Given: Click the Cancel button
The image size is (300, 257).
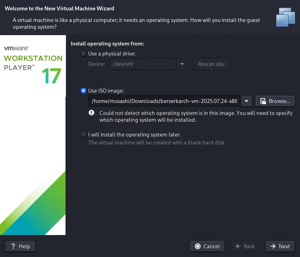Looking at the screenshot, I should (207, 246).
